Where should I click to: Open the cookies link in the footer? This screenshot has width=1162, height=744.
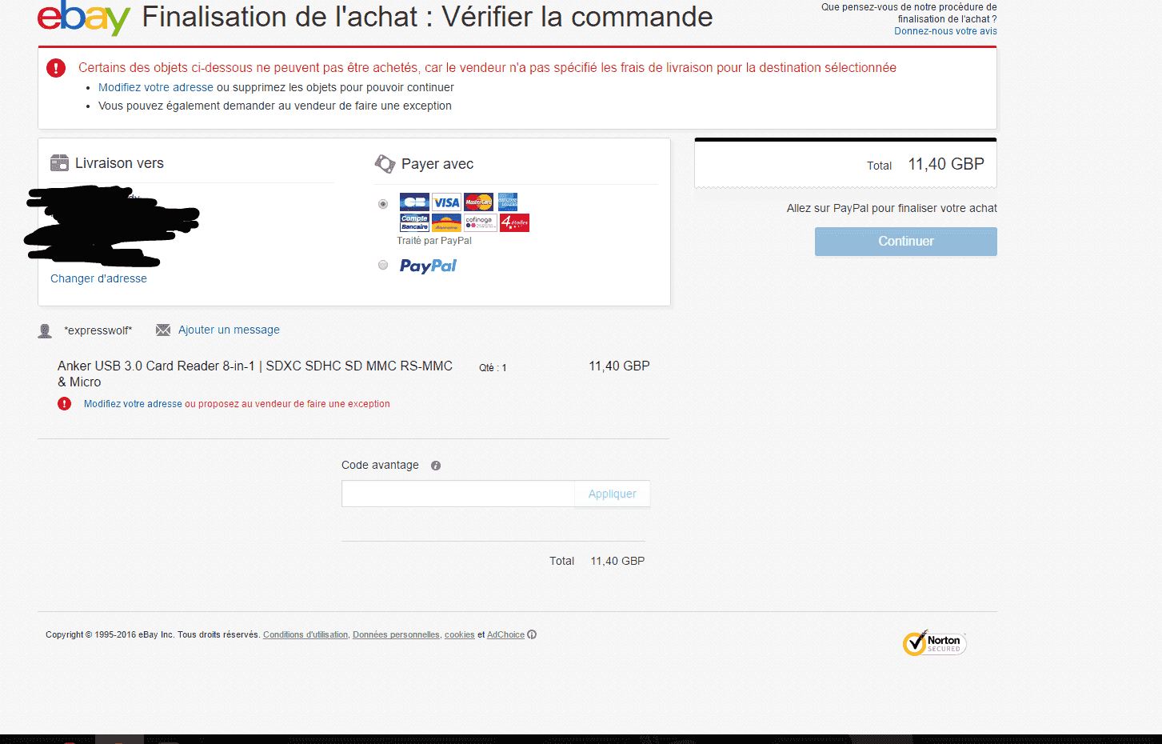pyautogui.click(x=459, y=634)
